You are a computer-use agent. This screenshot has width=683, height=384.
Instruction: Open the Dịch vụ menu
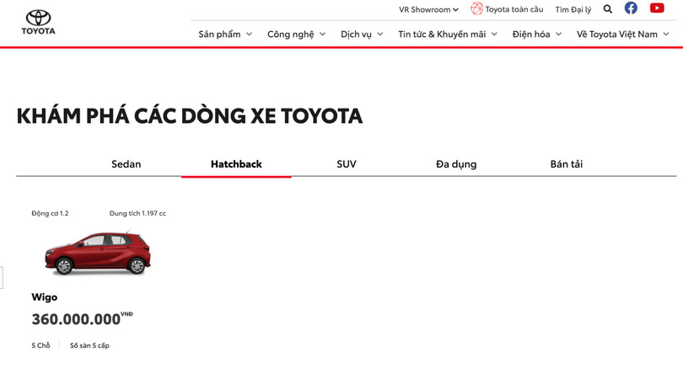pyautogui.click(x=362, y=34)
